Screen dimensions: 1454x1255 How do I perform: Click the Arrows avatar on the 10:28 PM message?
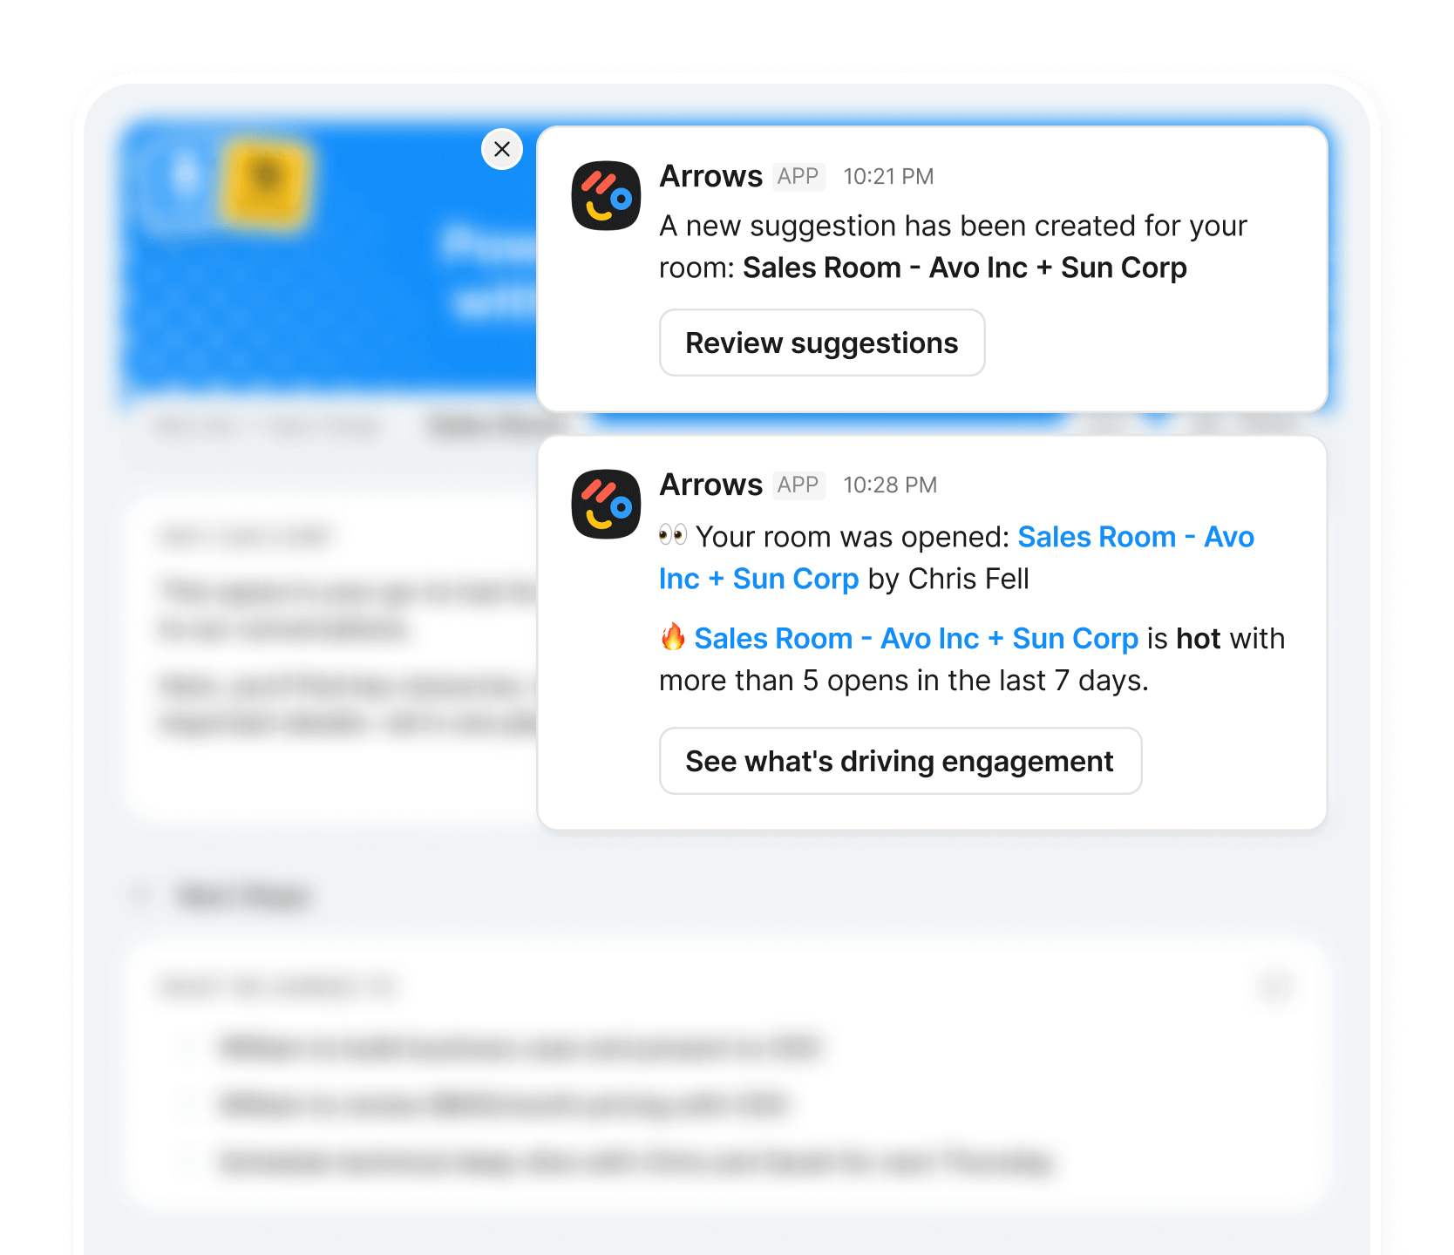point(606,504)
